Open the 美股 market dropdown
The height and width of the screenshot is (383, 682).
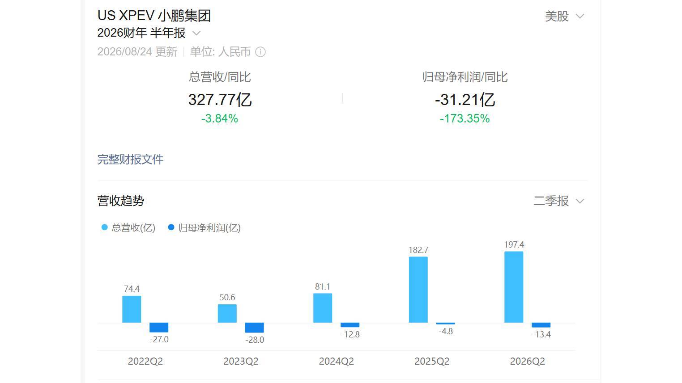[x=564, y=17]
